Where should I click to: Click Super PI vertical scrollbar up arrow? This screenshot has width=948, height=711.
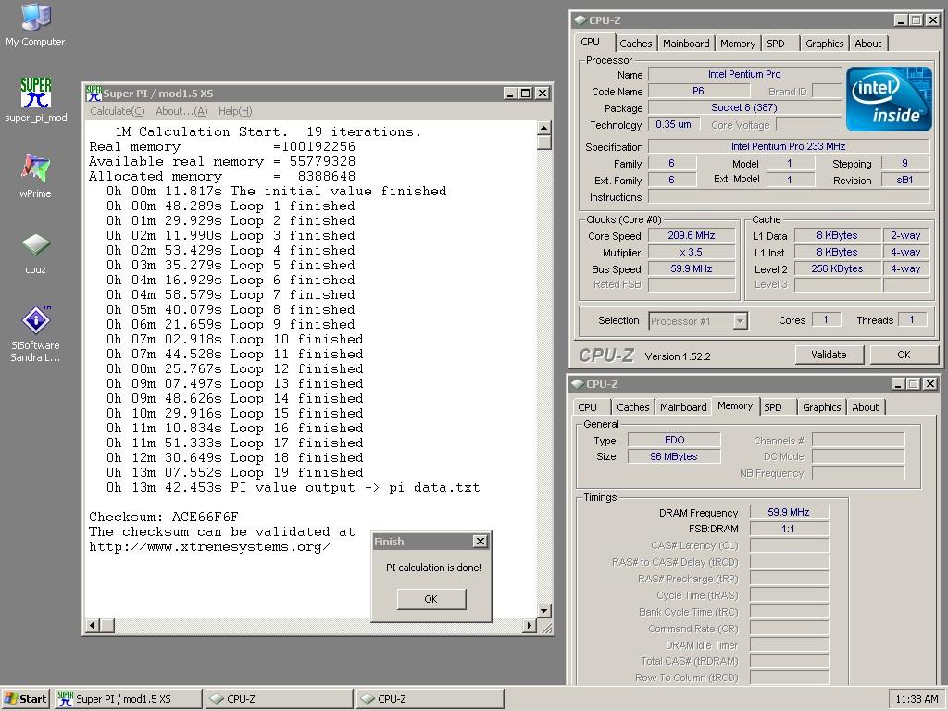[543, 128]
